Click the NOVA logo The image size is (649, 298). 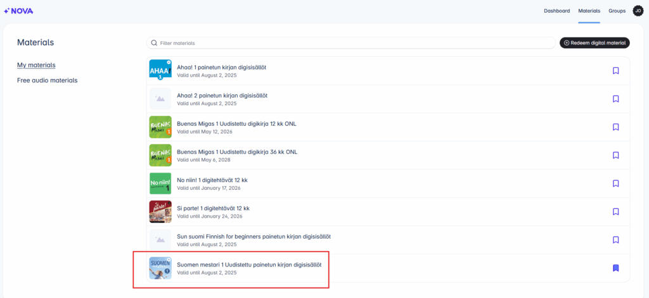click(x=18, y=11)
